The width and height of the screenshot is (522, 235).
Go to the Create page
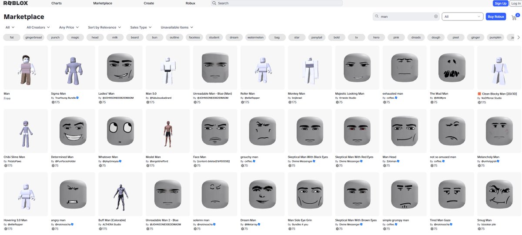tap(149, 3)
